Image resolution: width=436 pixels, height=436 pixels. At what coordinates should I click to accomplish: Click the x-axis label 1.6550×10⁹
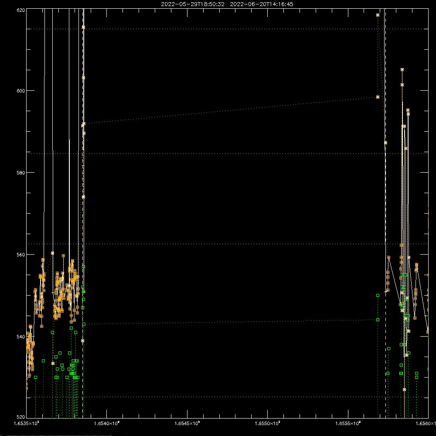(x=268, y=423)
